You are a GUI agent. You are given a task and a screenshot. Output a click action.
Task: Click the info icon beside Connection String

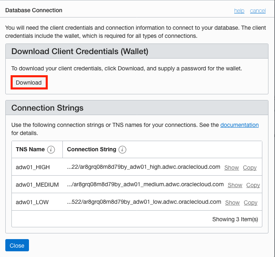122,150
